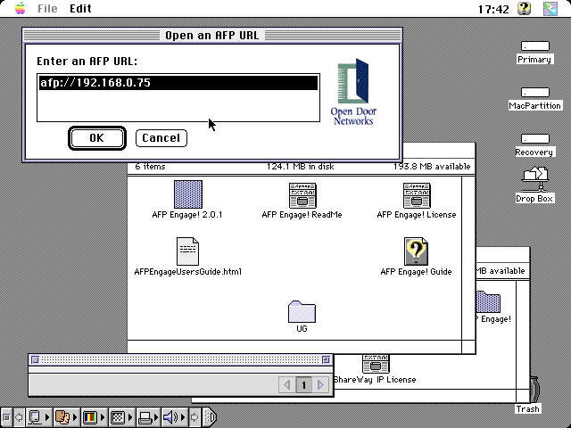Open the application switcher menu icon
Viewport: 571px width, 428px height.
(550, 8)
